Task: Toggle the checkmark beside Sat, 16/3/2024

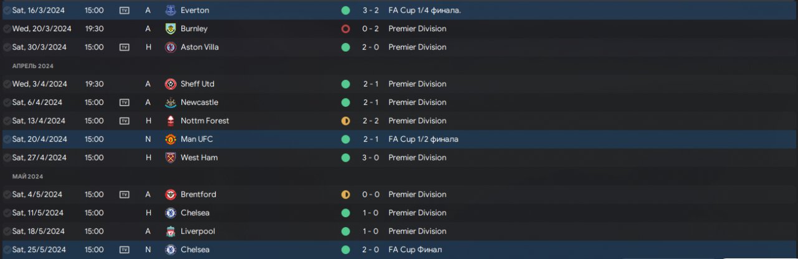Action: [x=7, y=11]
